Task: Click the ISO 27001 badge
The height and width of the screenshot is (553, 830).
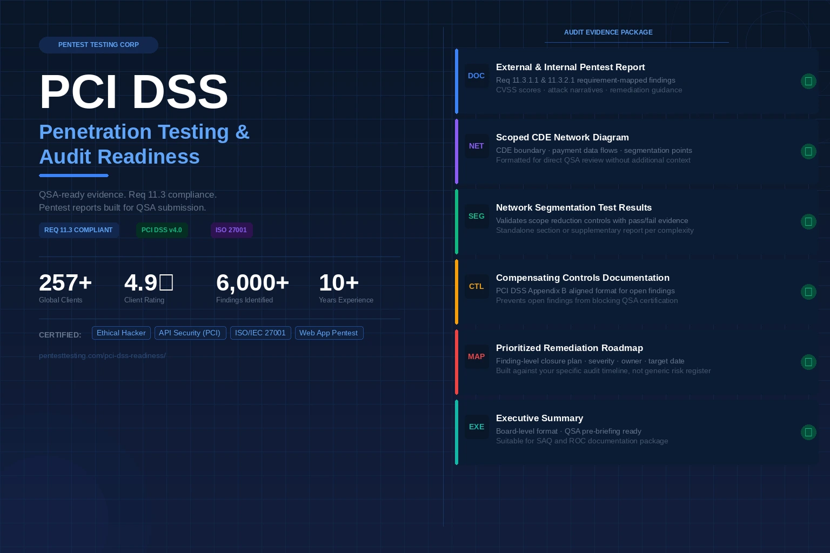Action: (x=231, y=230)
